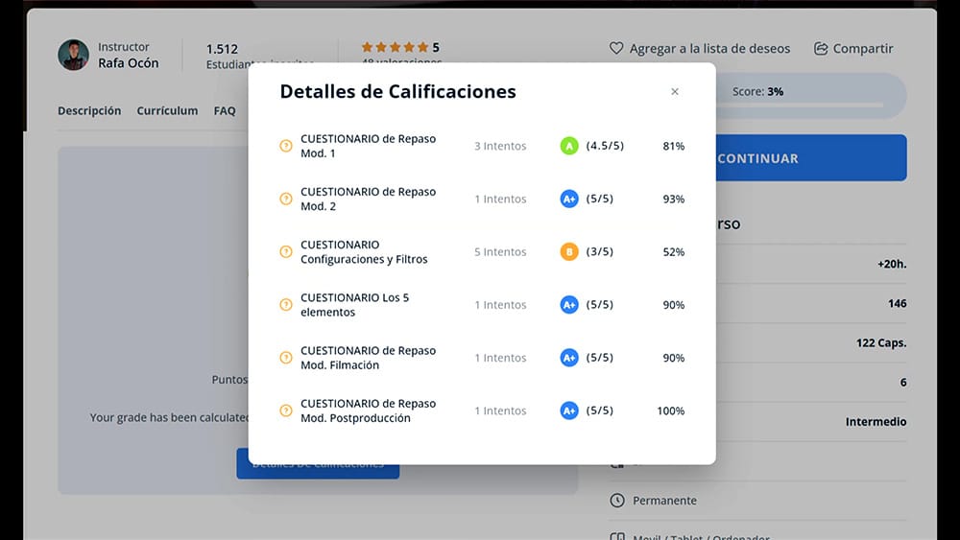Click the 93% score value
The image size is (960, 540).
click(674, 199)
